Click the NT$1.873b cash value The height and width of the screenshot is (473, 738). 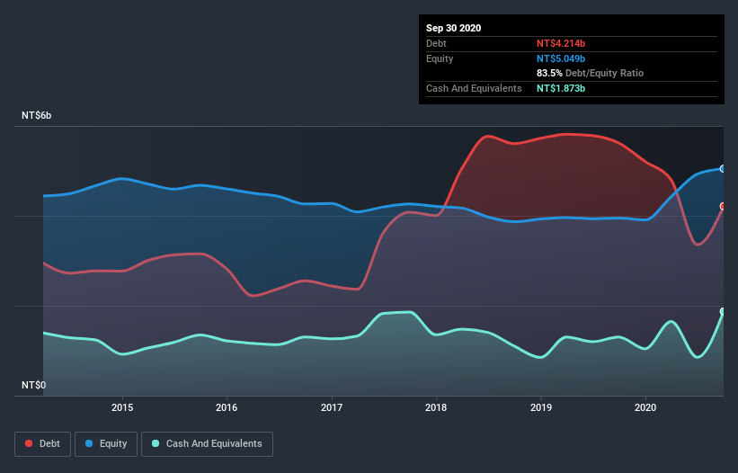tap(561, 88)
